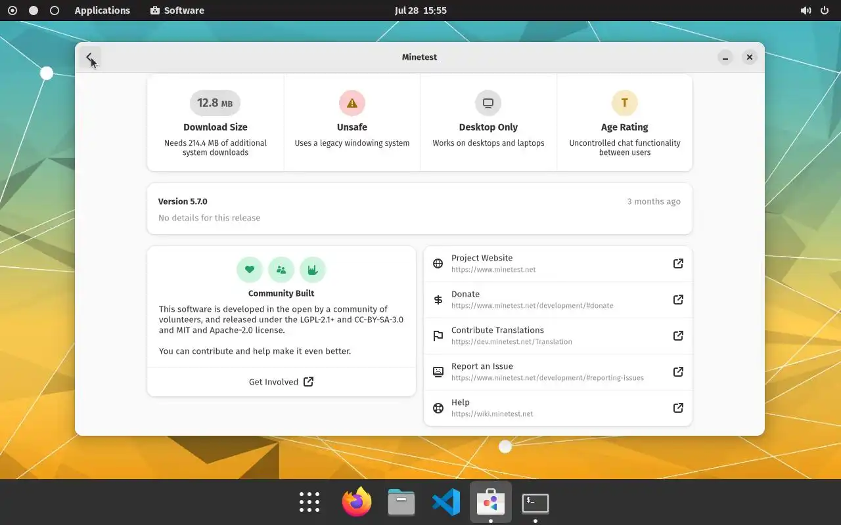Minimize the Minetest software window

(x=725, y=57)
